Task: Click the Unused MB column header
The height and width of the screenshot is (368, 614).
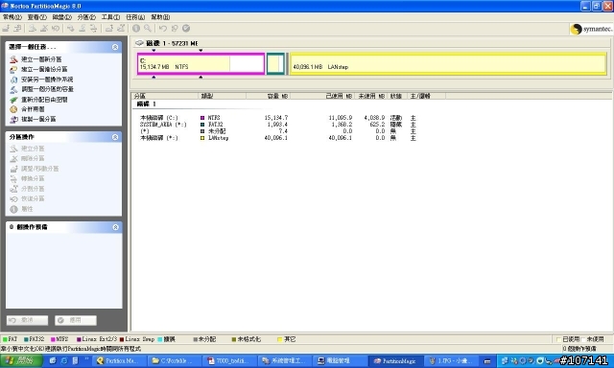Action: (x=371, y=96)
